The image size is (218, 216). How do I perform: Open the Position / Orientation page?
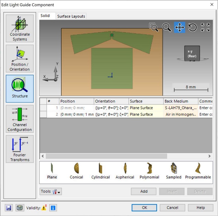click(20, 58)
